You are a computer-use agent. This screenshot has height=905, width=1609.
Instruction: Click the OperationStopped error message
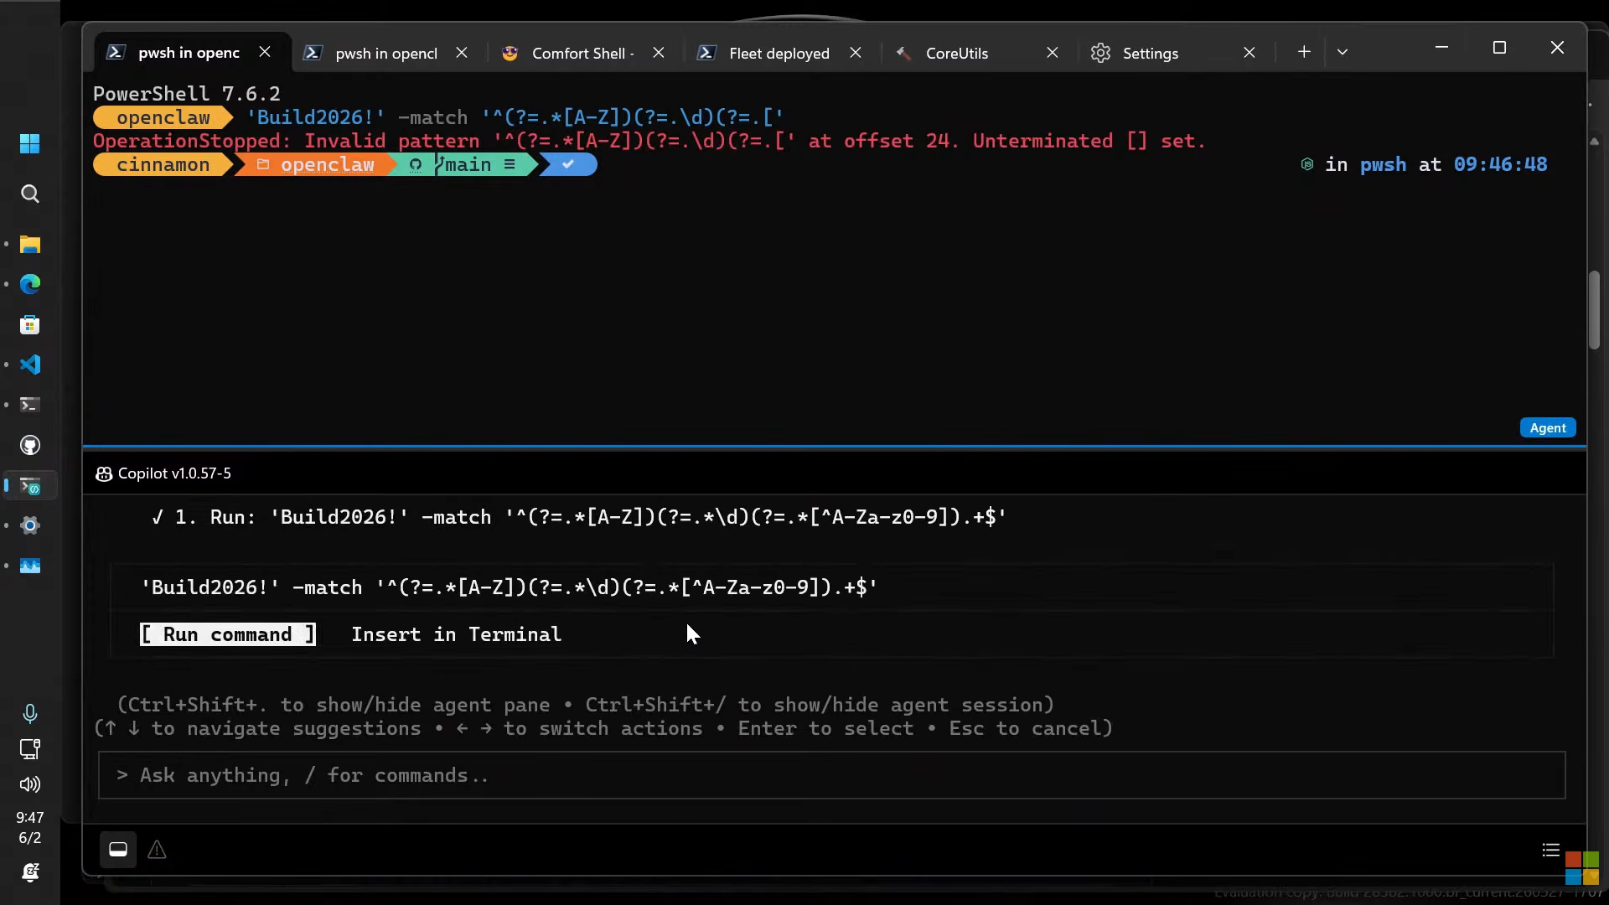pyautogui.click(x=649, y=141)
